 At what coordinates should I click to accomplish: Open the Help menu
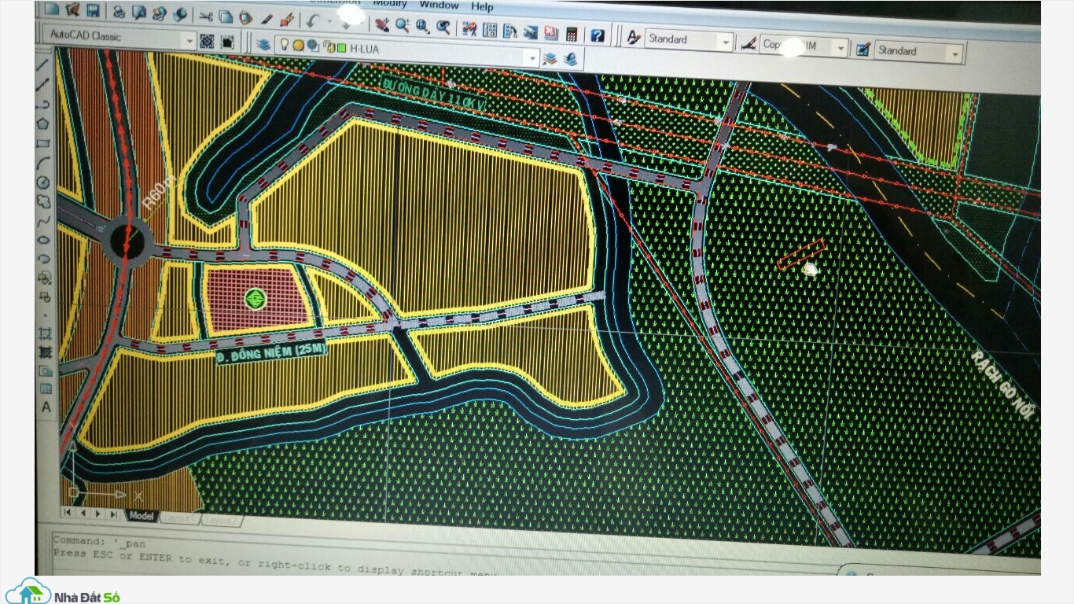[x=482, y=6]
